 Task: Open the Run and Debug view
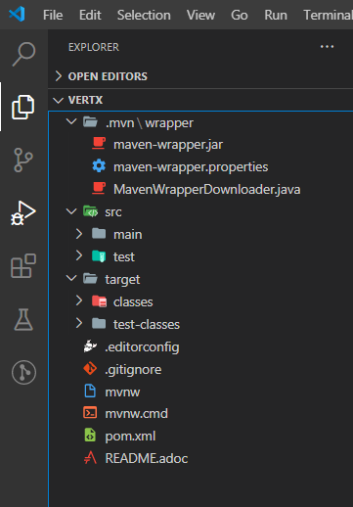23,213
